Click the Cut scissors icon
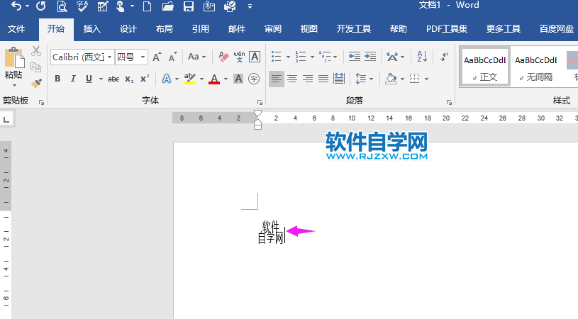The height and width of the screenshot is (319, 578). 35,51
